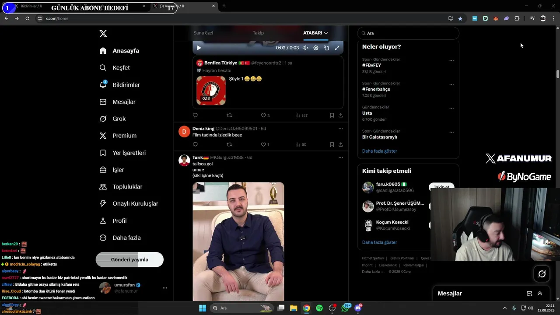Switch to Sana özel tab

203,33
